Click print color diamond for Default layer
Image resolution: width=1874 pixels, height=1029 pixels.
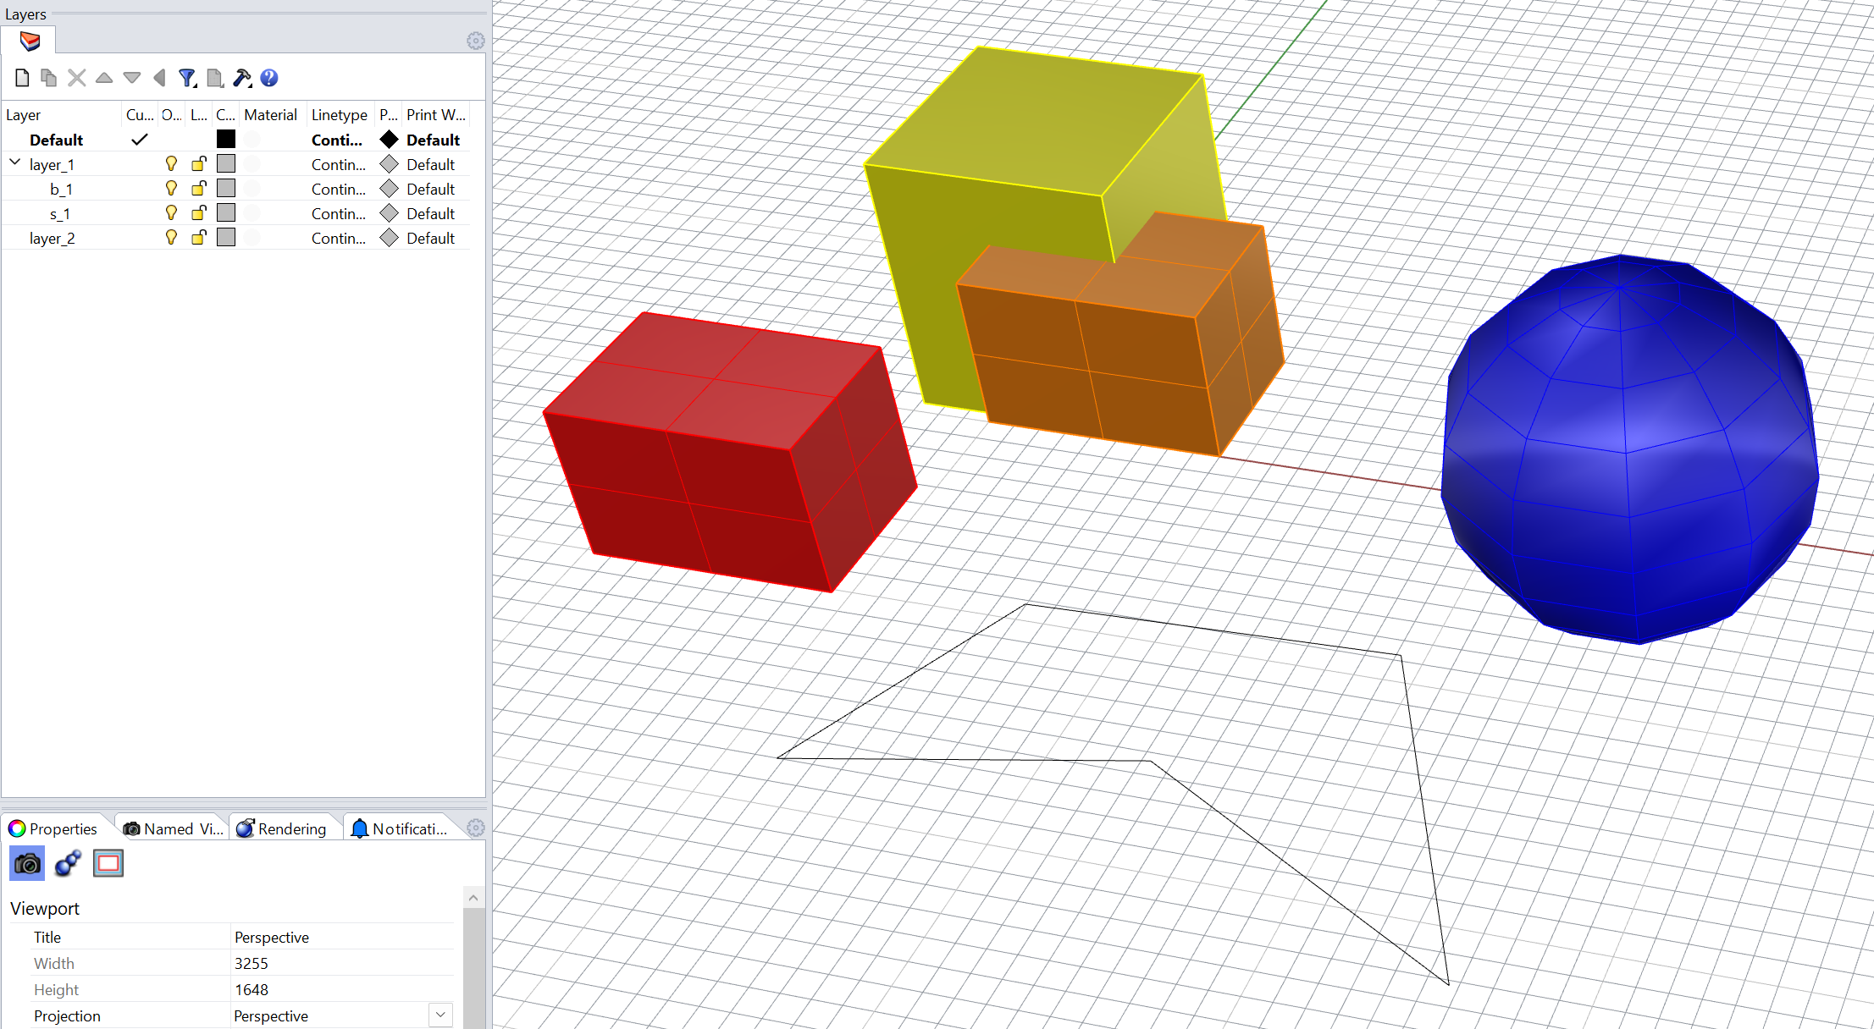pos(389,140)
